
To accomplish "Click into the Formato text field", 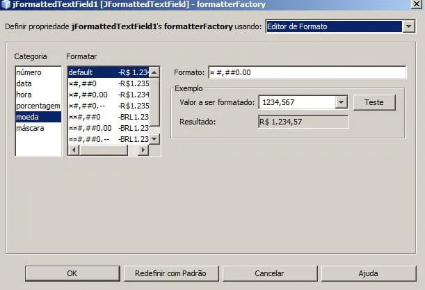I will (x=305, y=72).
